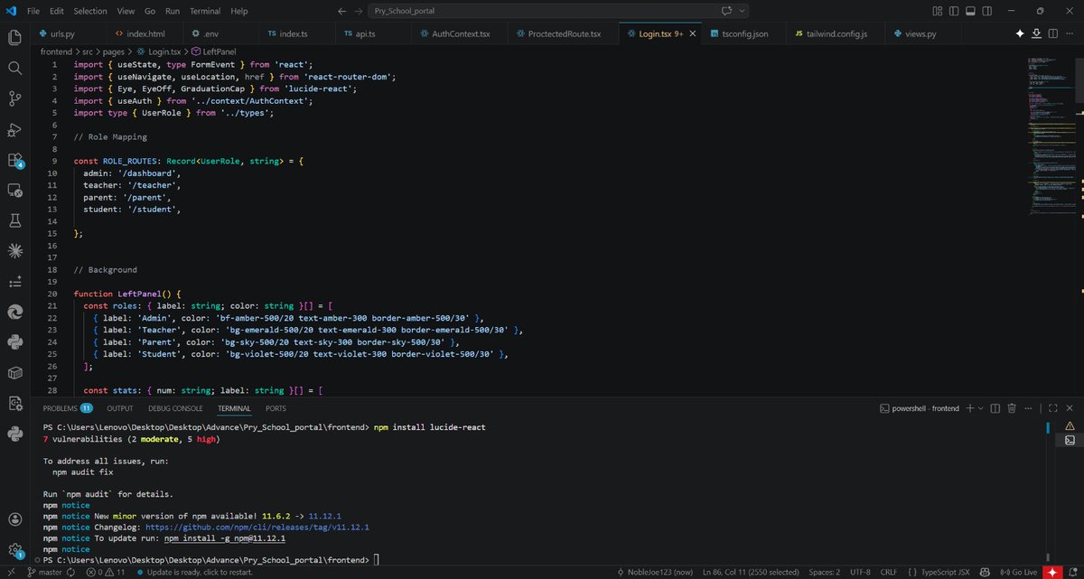Switch to the OUTPUT panel tab

click(x=119, y=408)
